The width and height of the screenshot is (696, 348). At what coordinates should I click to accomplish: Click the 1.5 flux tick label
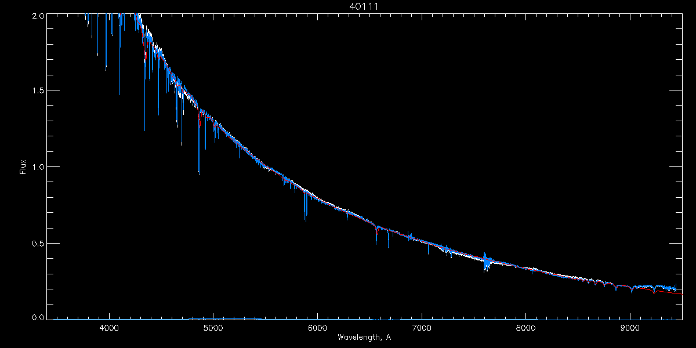point(38,90)
